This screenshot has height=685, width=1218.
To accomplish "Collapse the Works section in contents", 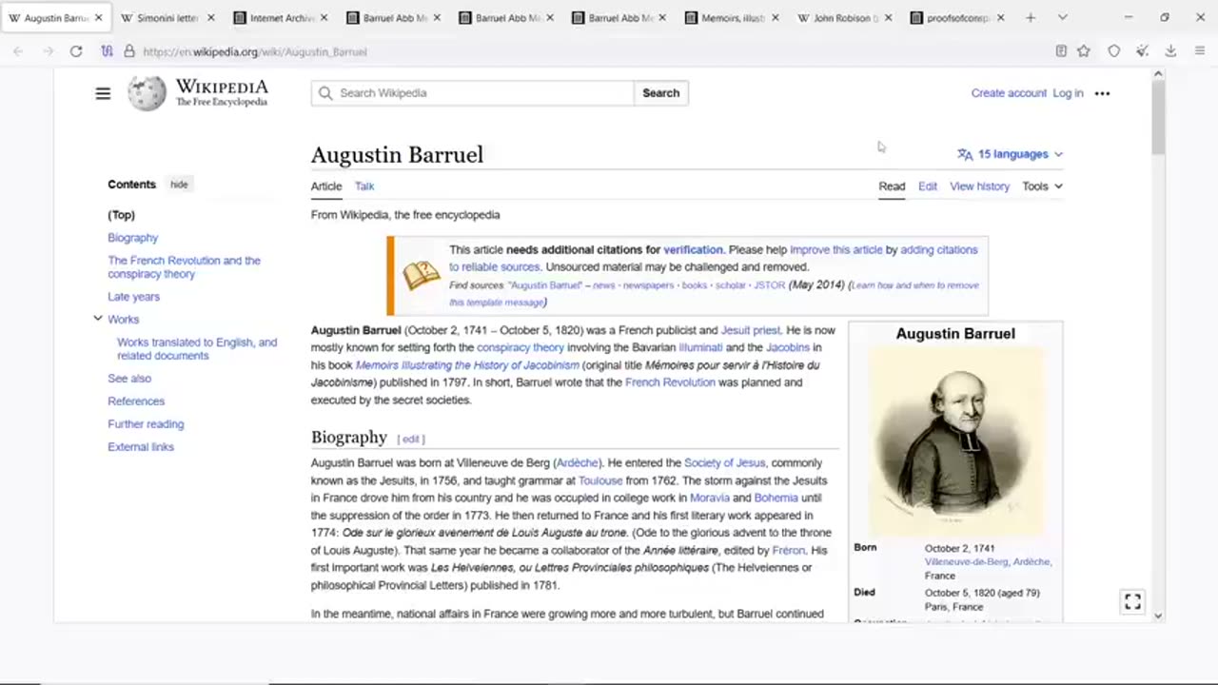I will (x=97, y=319).
